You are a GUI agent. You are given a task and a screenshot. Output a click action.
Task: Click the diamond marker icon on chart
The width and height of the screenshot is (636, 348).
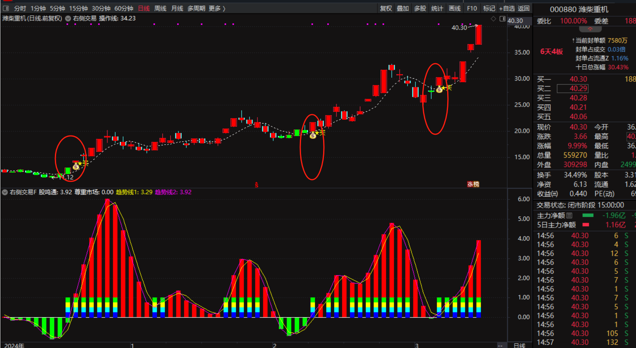[493, 19]
